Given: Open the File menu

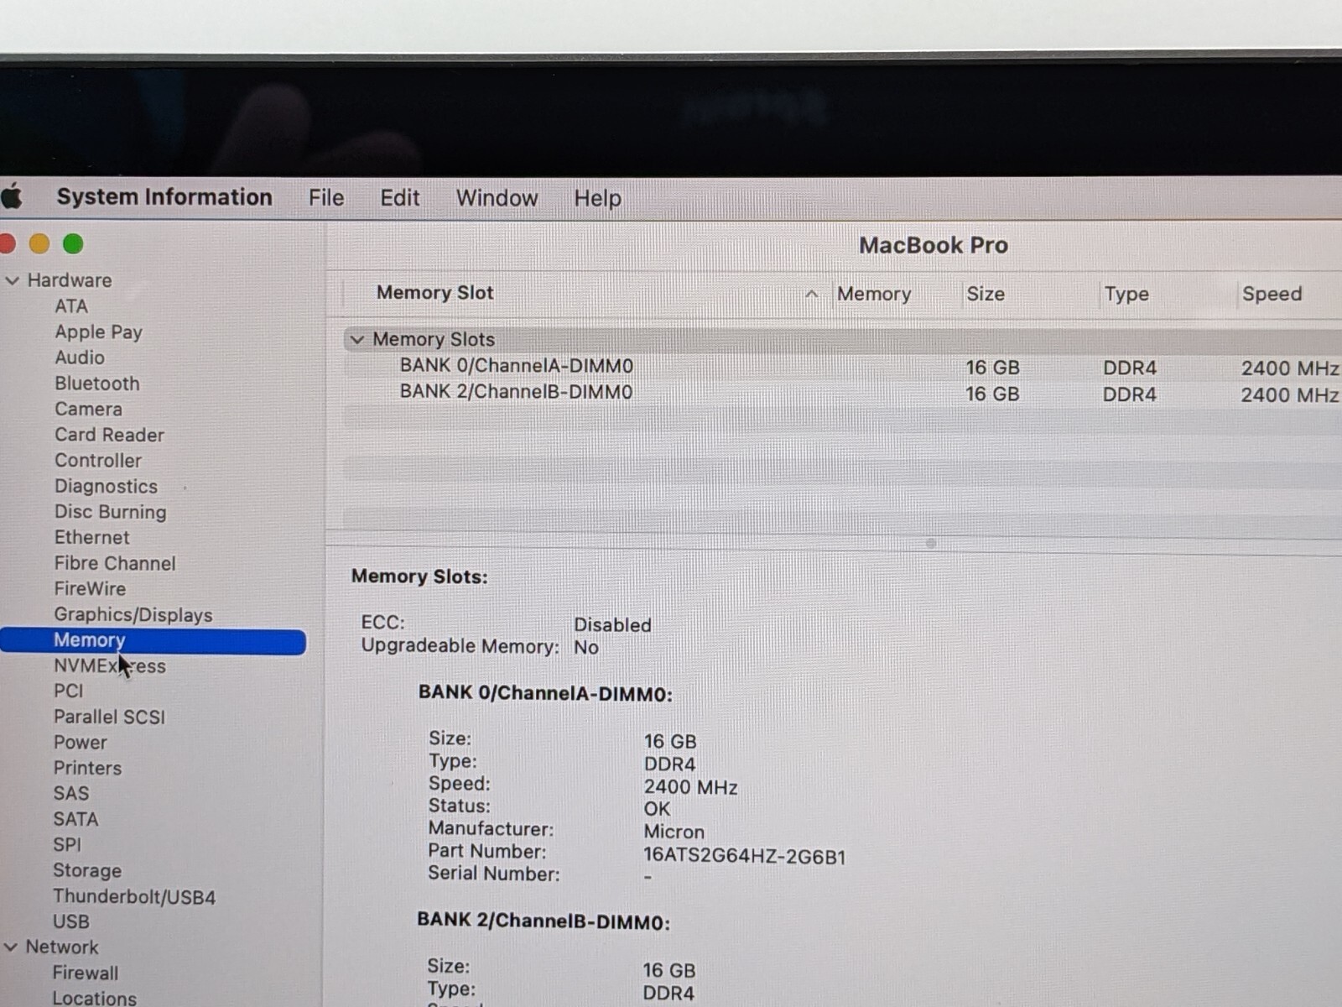Looking at the screenshot, I should 326,198.
